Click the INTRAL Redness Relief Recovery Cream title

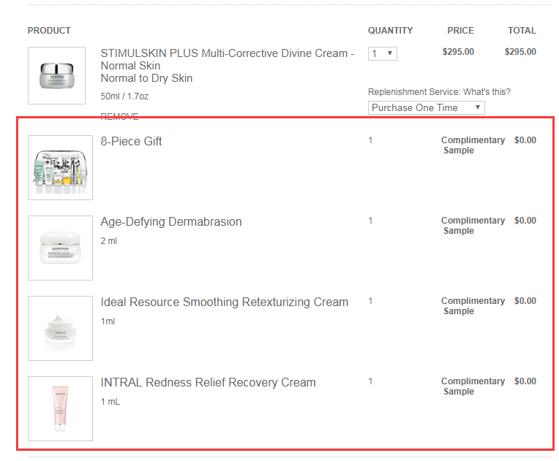[x=208, y=382]
